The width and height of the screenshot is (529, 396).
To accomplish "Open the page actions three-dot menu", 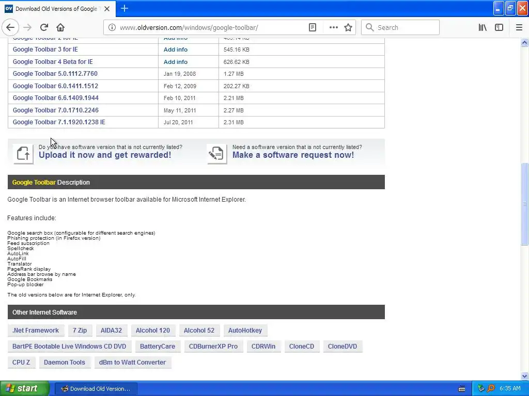I will (x=333, y=27).
